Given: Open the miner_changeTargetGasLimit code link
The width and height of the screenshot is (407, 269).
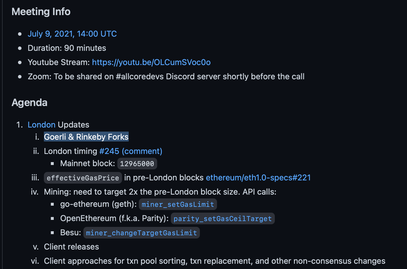Looking at the screenshot, I should point(141,233).
